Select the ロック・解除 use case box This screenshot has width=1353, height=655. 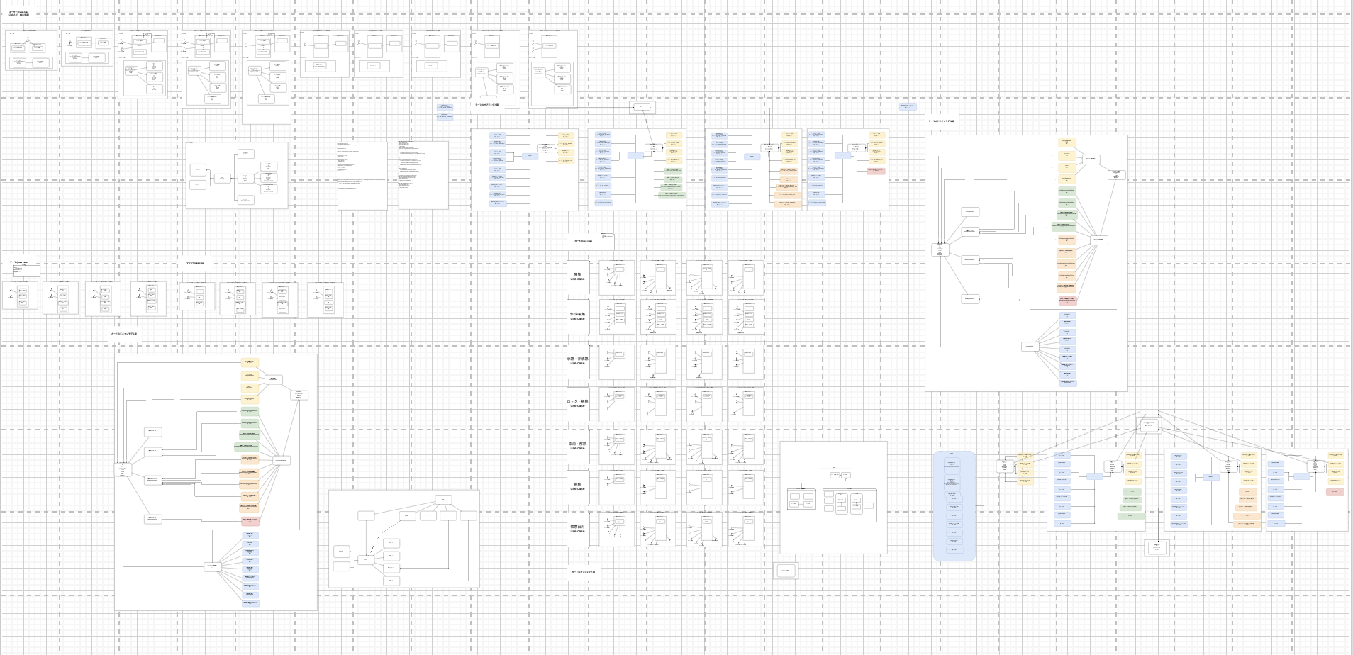coord(578,403)
